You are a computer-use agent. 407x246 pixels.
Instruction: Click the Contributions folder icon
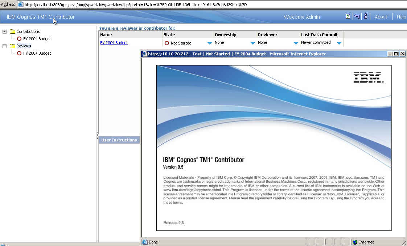click(12, 31)
